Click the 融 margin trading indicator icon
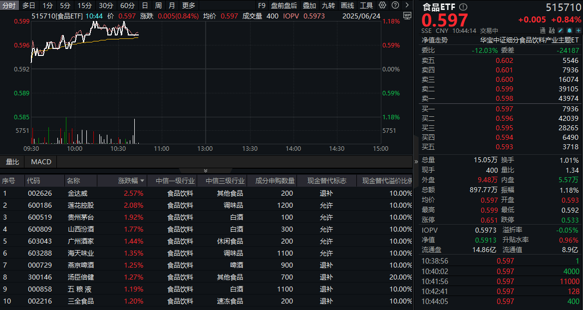583x310 pixels. [x=552, y=30]
